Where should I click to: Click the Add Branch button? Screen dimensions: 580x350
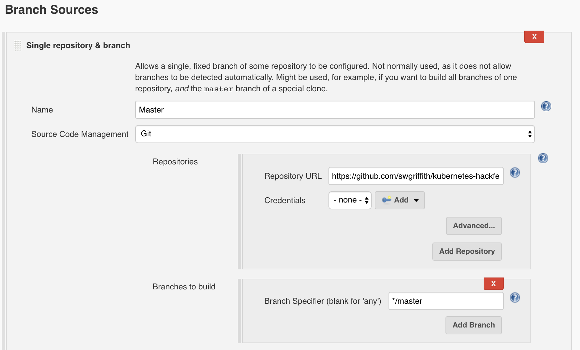pos(473,325)
